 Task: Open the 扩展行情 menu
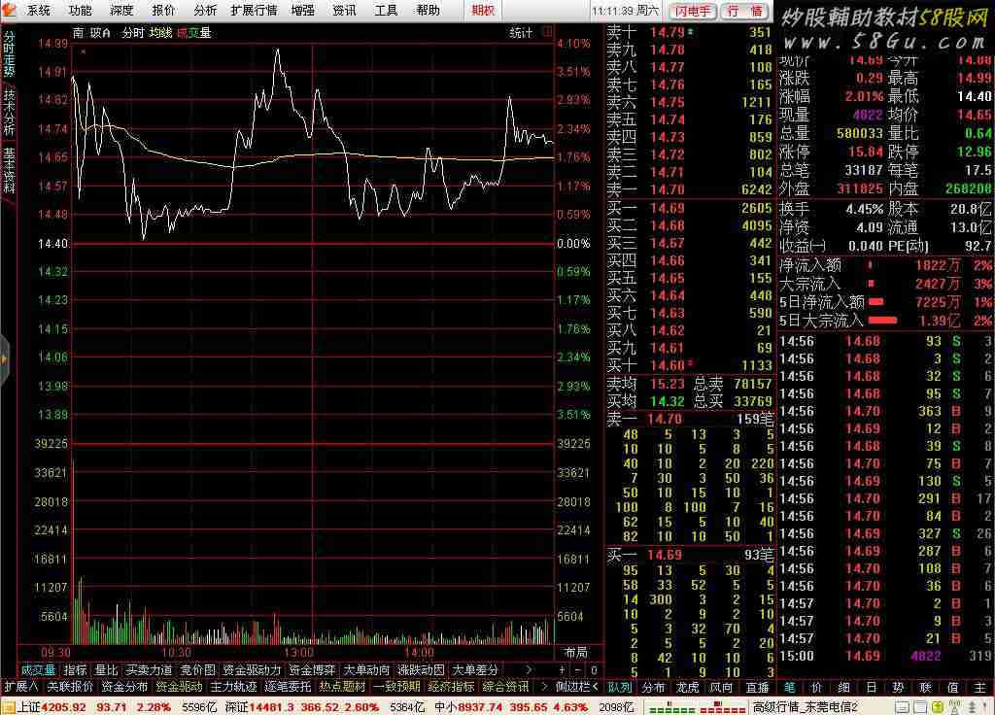pyautogui.click(x=254, y=10)
